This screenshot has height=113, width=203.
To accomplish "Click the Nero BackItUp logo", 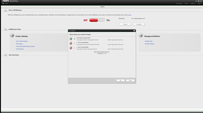I will pyautogui.click(x=10, y=1).
